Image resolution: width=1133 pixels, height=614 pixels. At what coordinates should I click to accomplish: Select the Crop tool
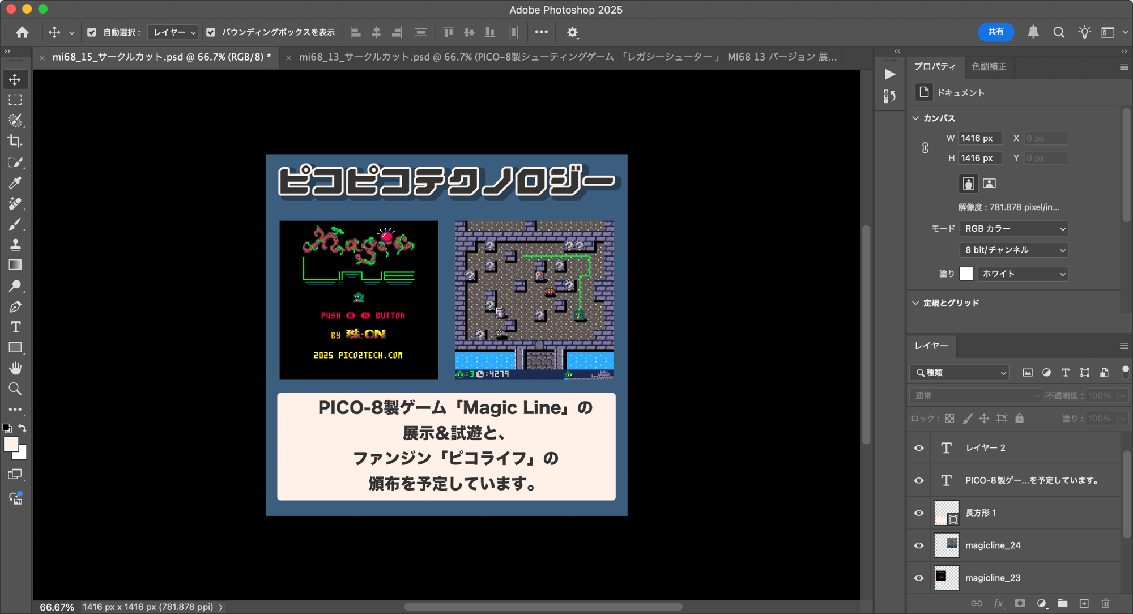pyautogui.click(x=15, y=141)
